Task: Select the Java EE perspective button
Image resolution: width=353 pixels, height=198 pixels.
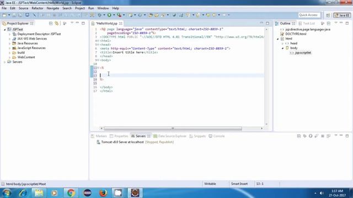Action: [342, 15]
